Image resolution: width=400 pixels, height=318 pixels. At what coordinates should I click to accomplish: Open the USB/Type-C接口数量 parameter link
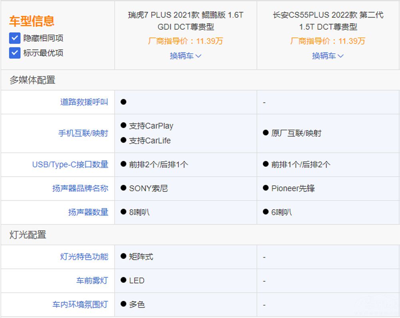(70, 164)
